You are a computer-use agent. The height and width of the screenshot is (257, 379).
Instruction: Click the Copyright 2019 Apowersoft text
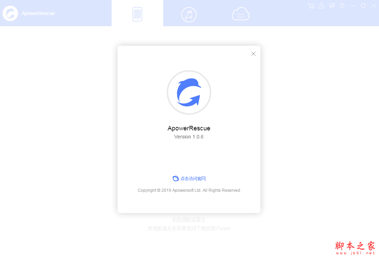tap(189, 190)
